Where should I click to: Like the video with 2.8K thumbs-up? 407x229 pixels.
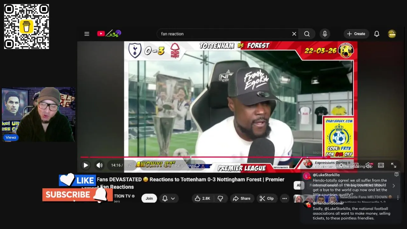(x=203, y=198)
